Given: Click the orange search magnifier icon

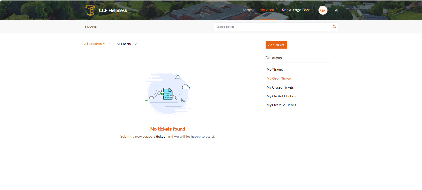Looking at the screenshot, I should pos(334,27).
